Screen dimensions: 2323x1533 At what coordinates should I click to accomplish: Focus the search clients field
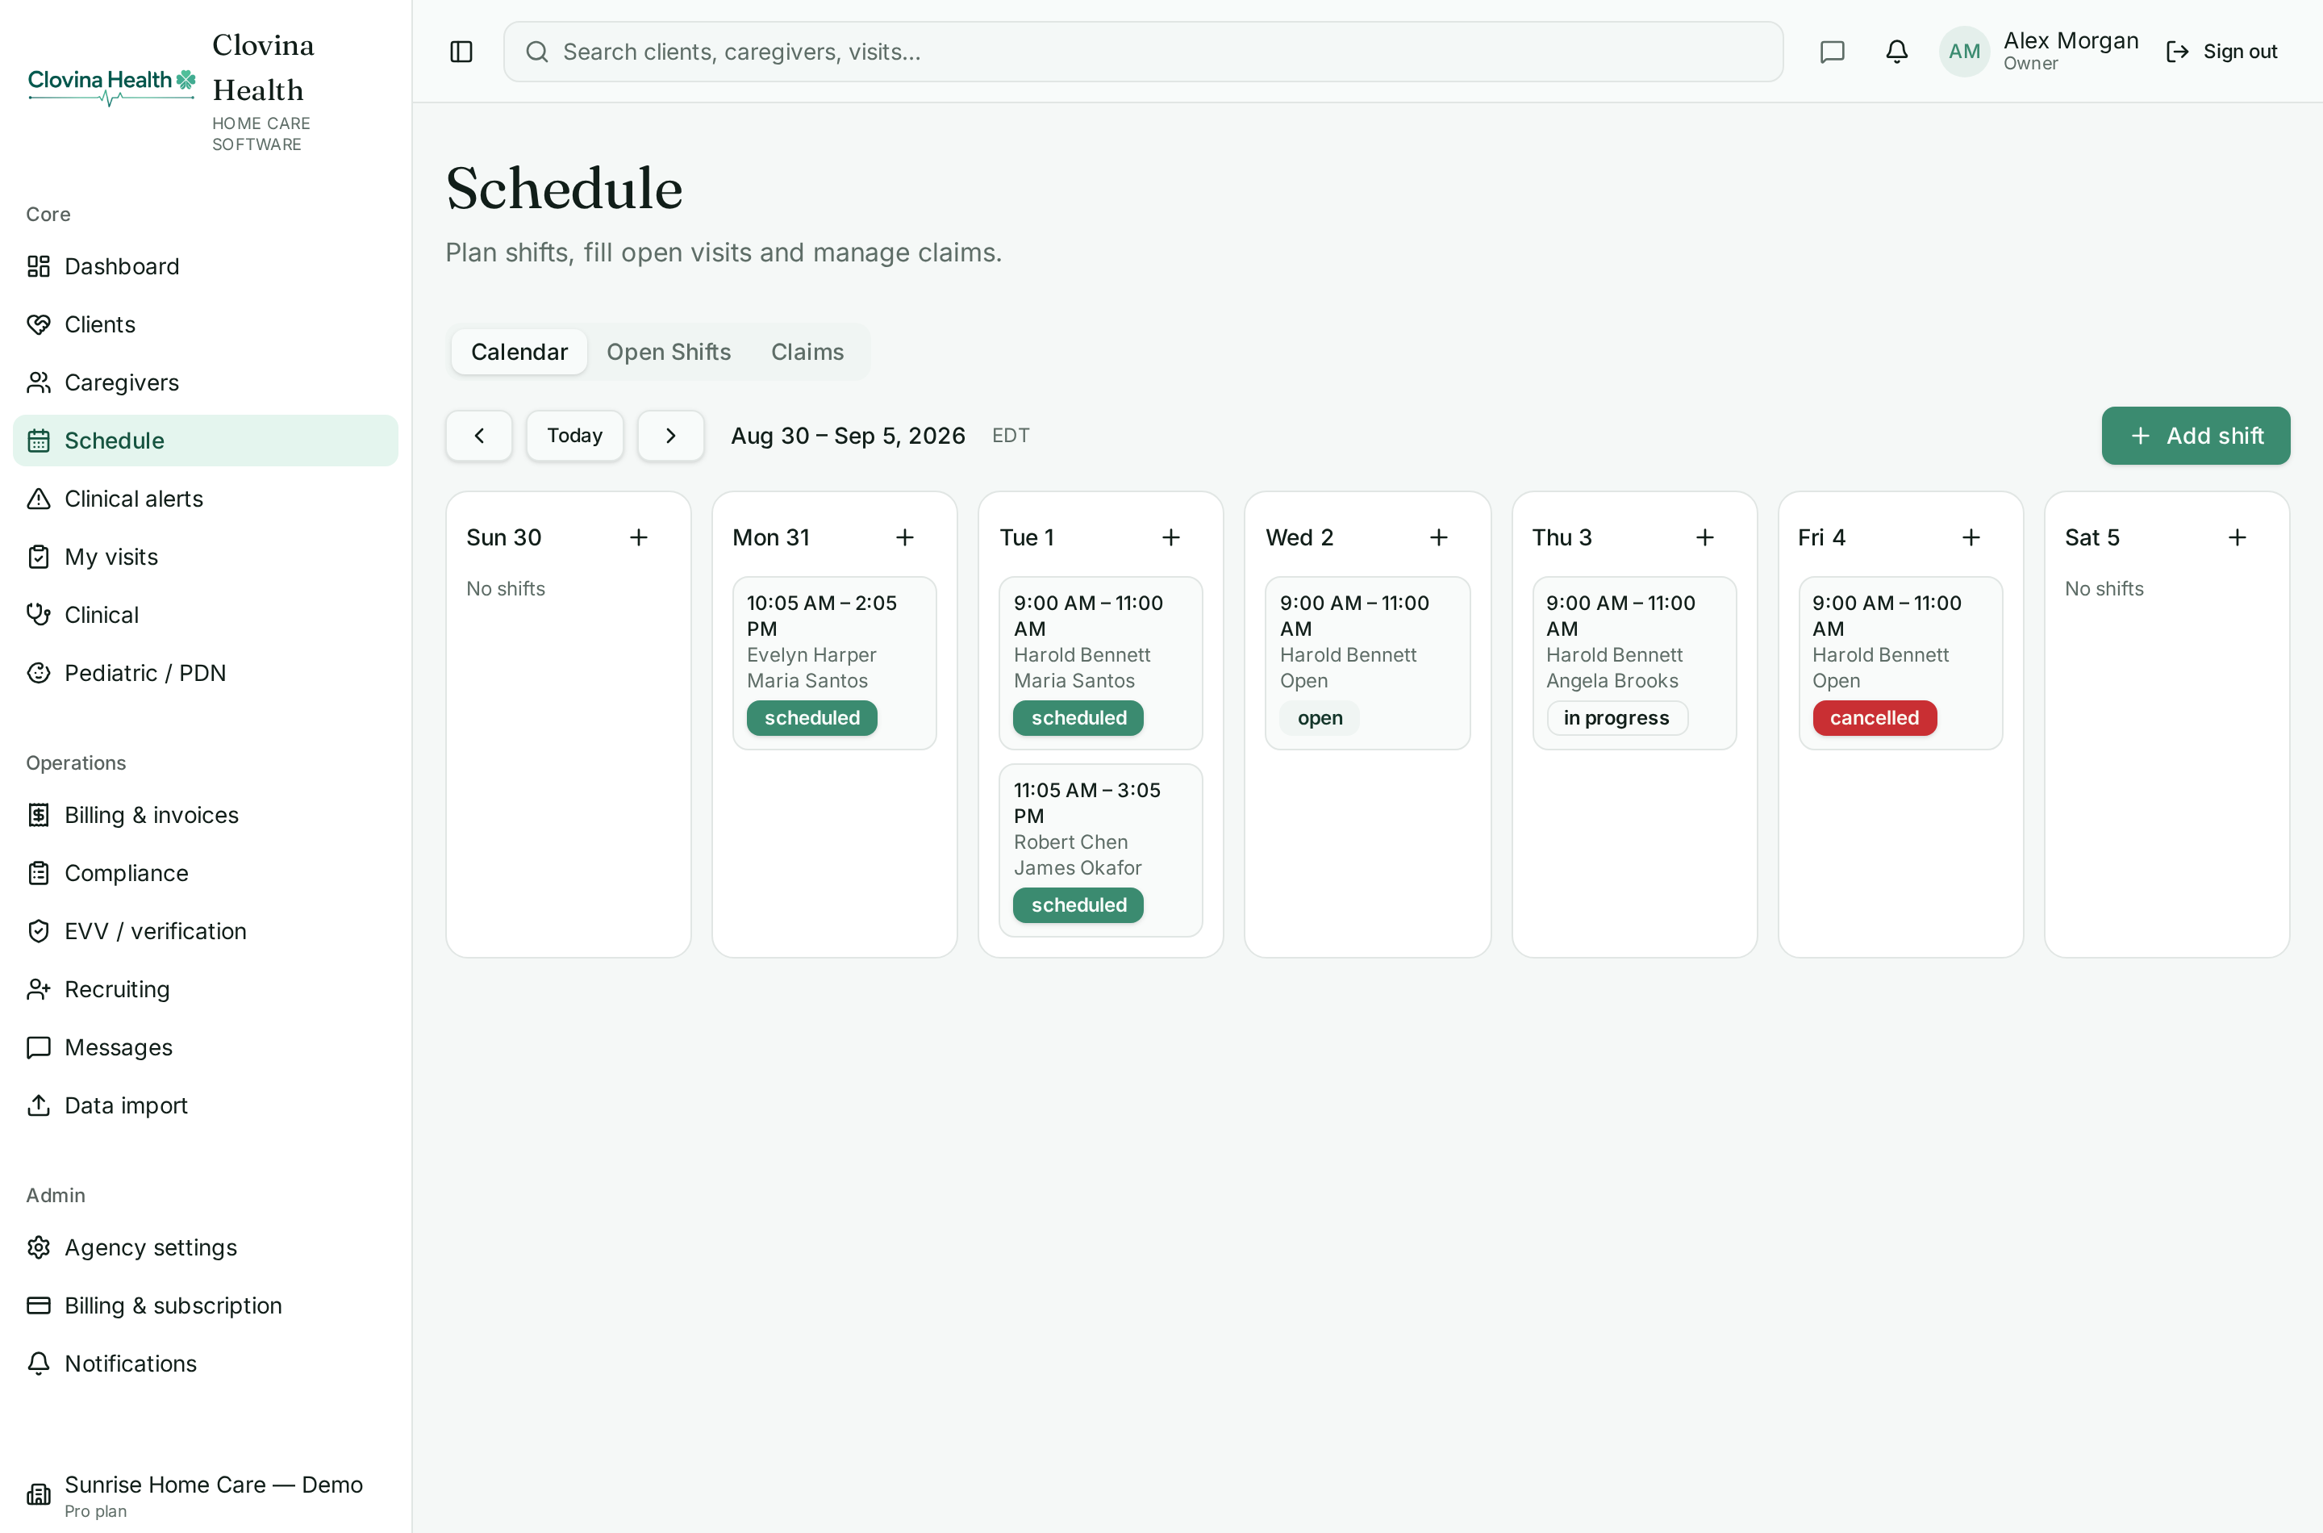[1142, 52]
